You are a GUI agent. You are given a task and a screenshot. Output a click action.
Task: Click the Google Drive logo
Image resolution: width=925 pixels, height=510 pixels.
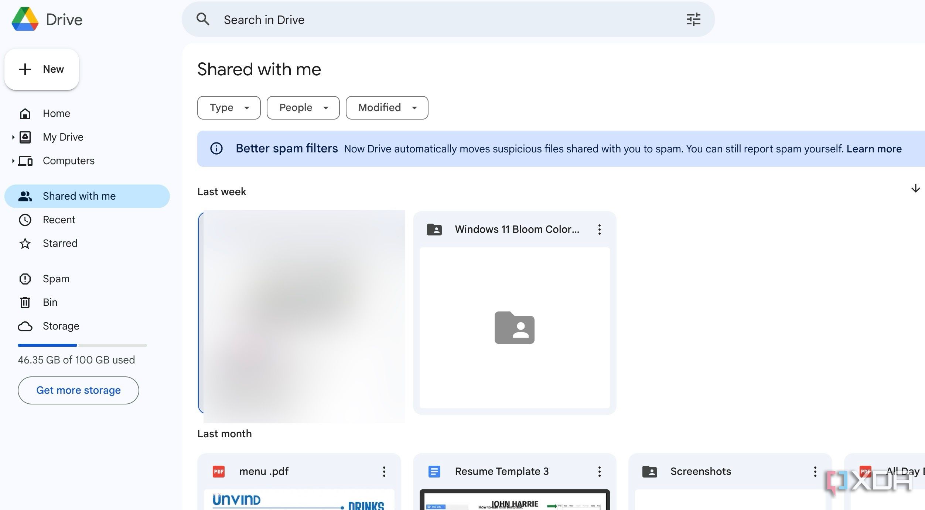coord(25,19)
